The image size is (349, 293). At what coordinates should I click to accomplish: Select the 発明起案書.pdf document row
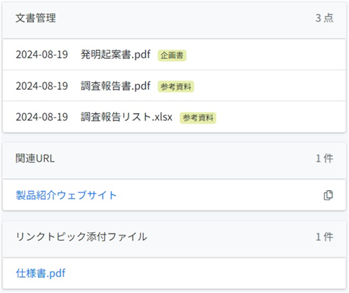click(x=174, y=55)
